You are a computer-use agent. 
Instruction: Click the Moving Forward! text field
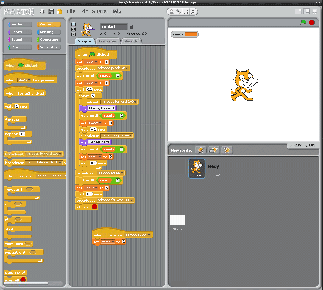pos(102,108)
